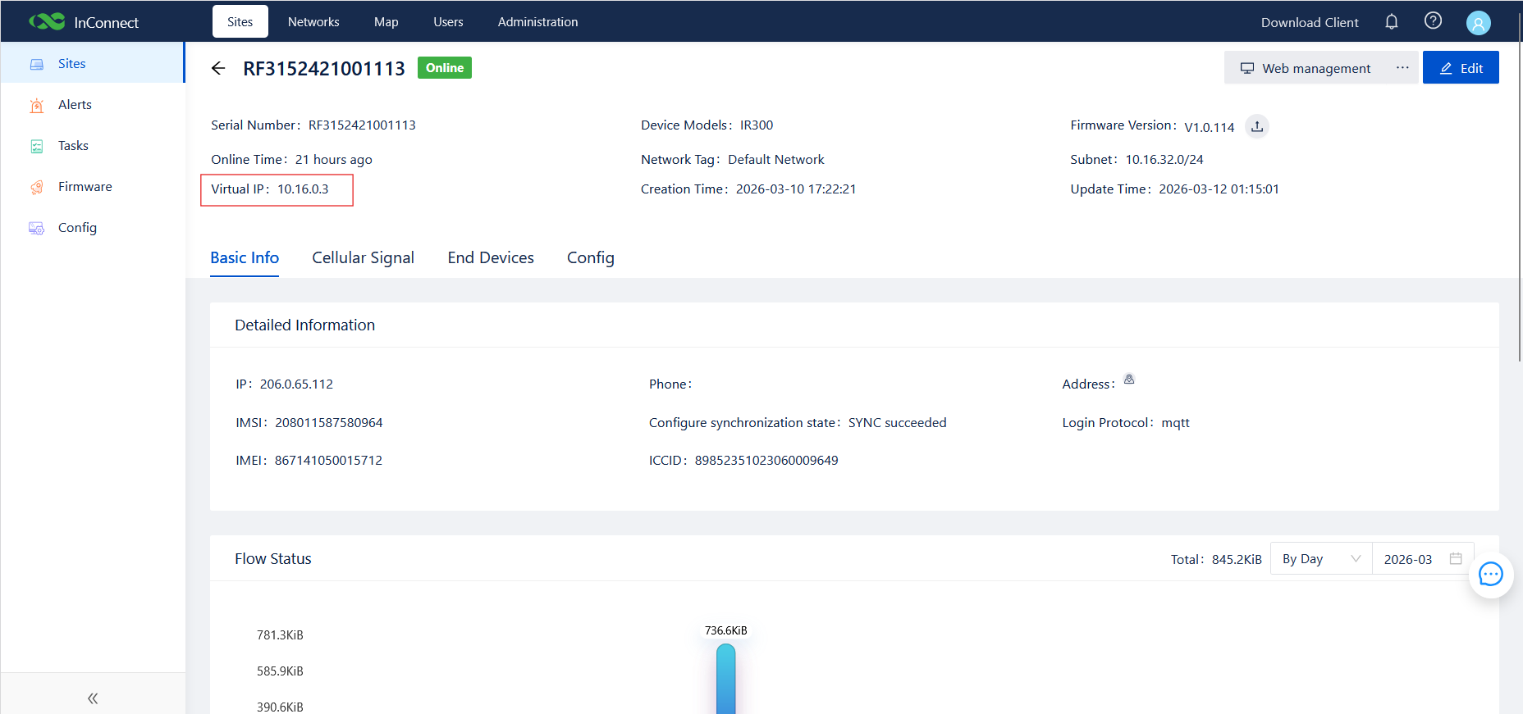Go back with the left arrow
Image resolution: width=1523 pixels, height=714 pixels.
pyautogui.click(x=218, y=68)
